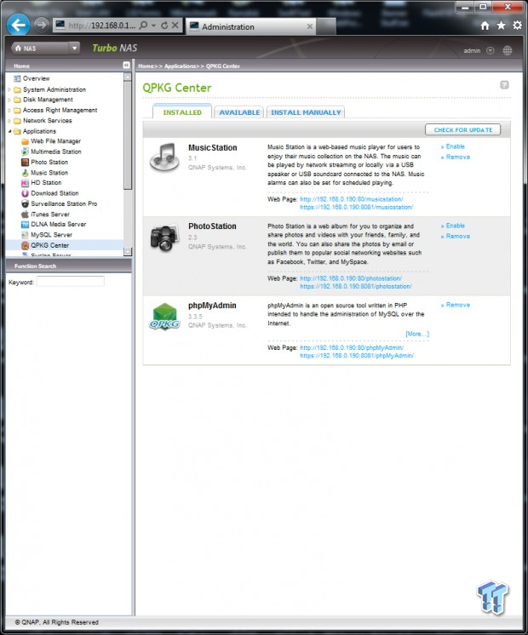The width and height of the screenshot is (528, 635).
Task: Click Applications in breadcrumb path
Action: [180, 66]
